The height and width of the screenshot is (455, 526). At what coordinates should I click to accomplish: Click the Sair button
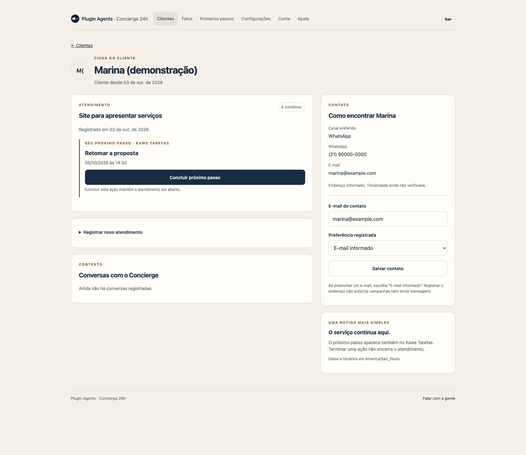448,19
